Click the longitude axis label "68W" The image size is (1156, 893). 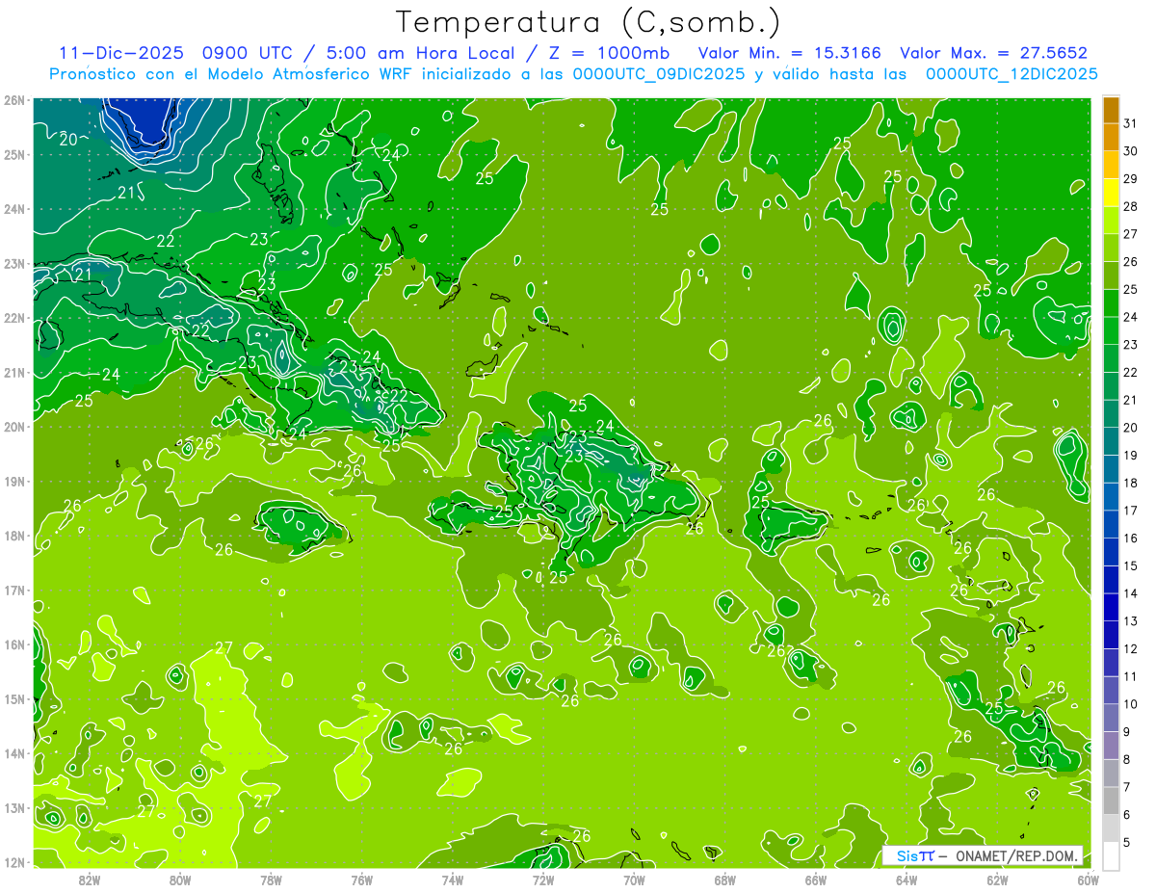pos(725,880)
